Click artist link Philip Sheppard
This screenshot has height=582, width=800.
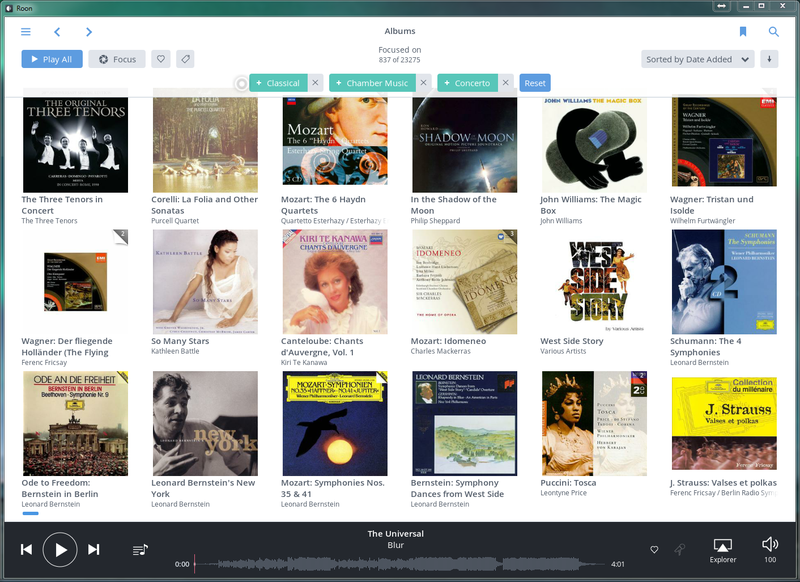tap(435, 221)
